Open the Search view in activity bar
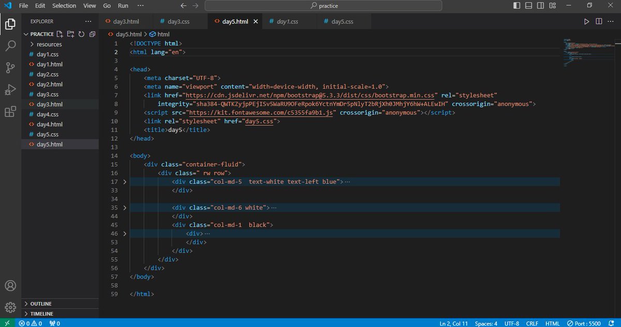Screen dimensions: 621x327 (x=10, y=46)
